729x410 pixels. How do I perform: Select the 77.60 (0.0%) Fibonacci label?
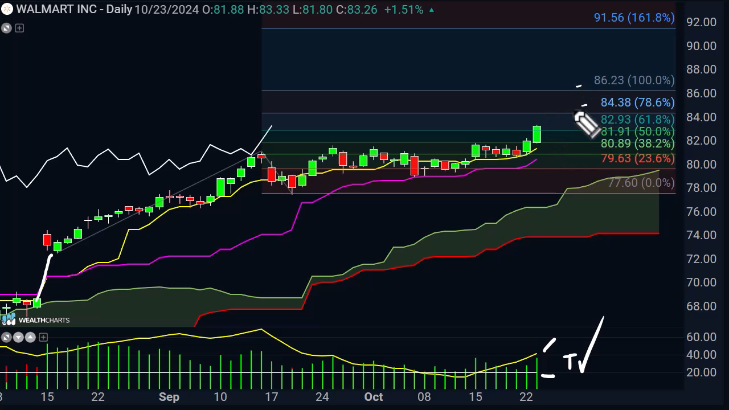point(641,183)
